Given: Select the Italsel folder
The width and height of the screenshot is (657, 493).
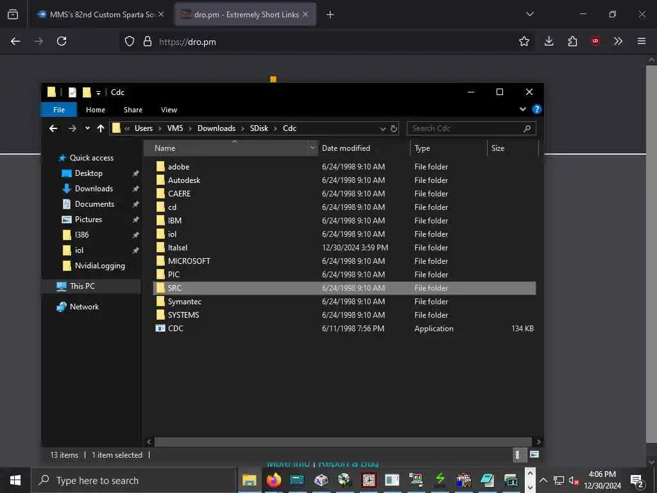Looking at the screenshot, I should 178,248.
